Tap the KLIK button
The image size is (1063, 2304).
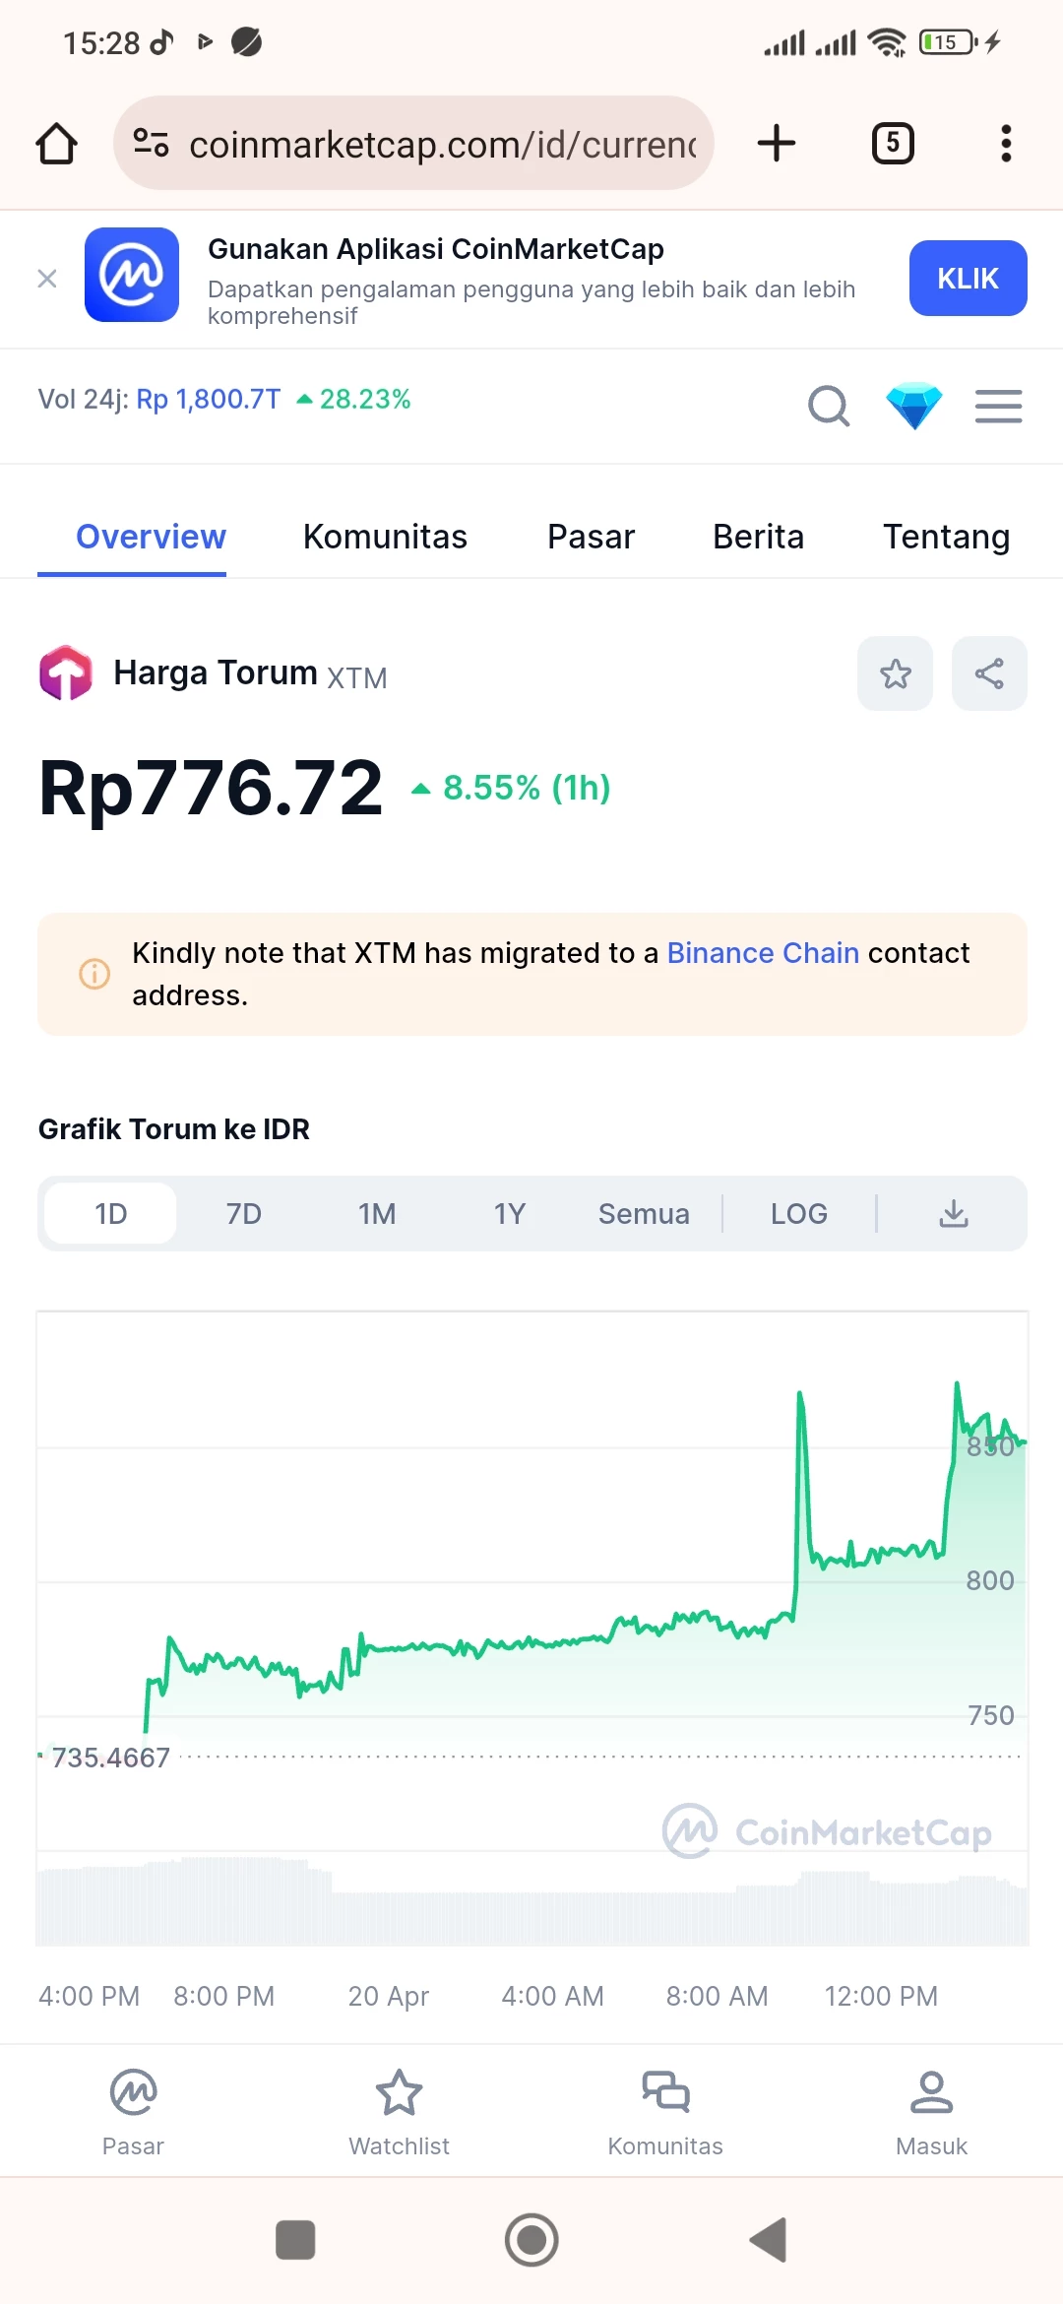point(968,279)
